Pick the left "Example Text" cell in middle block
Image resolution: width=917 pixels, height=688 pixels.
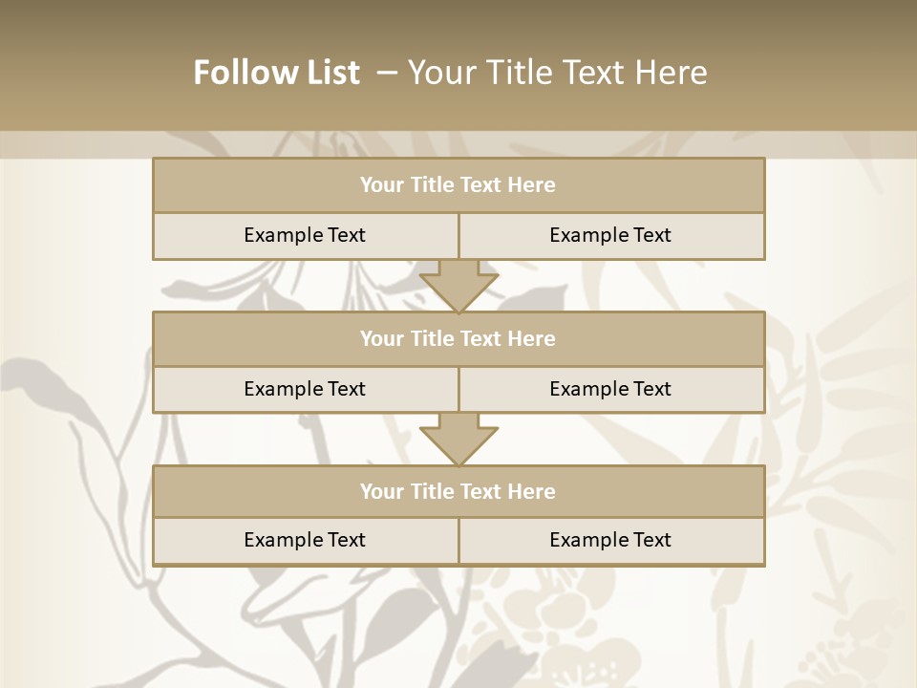pyautogui.click(x=305, y=389)
